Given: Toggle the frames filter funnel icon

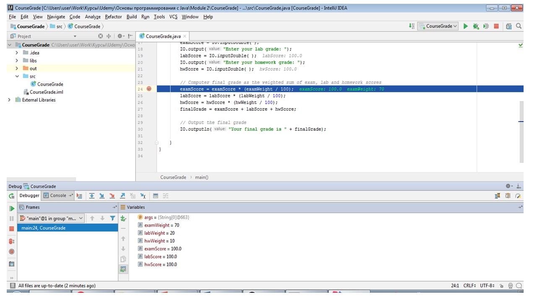Looking at the screenshot, I should point(112,218).
